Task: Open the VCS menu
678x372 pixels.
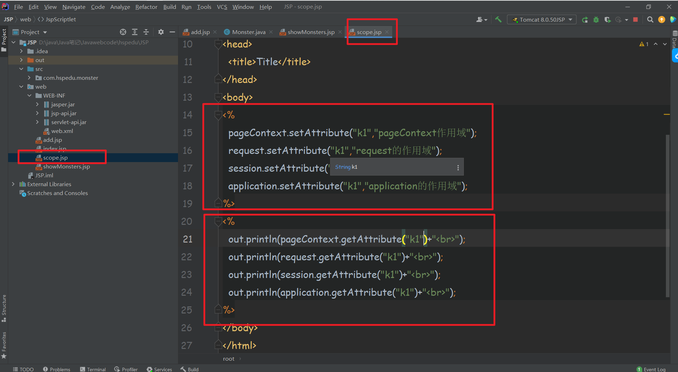Action: (222, 7)
